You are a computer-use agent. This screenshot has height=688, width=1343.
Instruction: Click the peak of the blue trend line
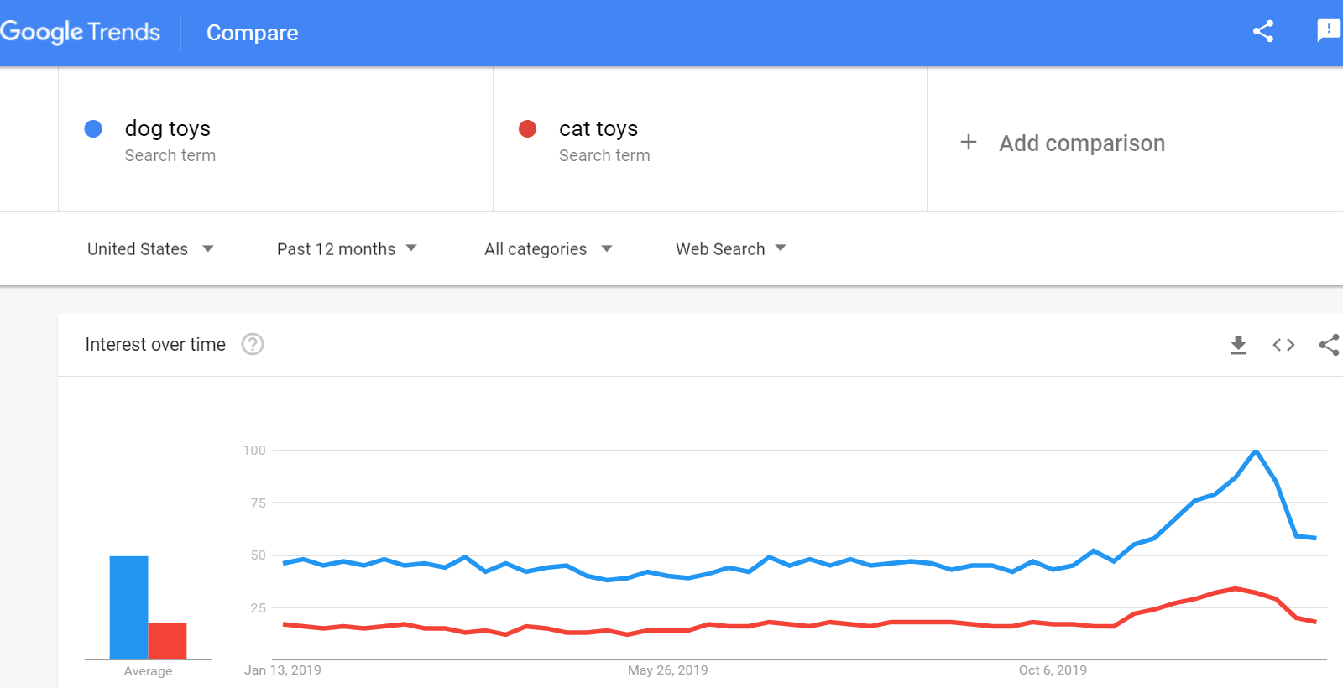[x=1256, y=451]
